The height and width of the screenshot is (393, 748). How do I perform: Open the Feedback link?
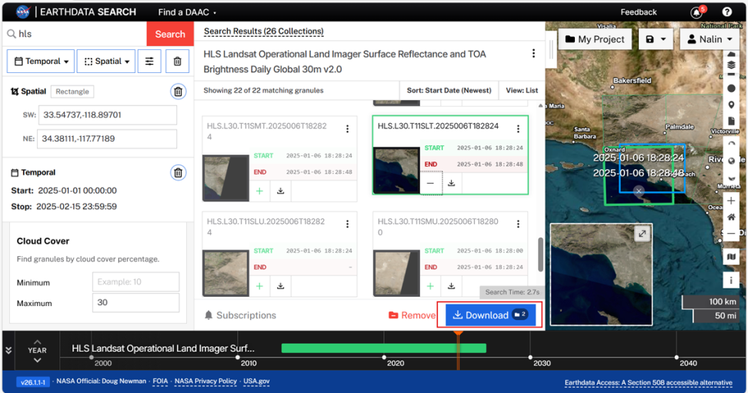[638, 12]
